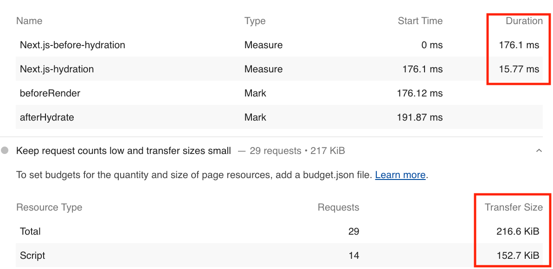The width and height of the screenshot is (553, 269).
Task: Select the Next.js-hydration measure name
Action: [57, 69]
